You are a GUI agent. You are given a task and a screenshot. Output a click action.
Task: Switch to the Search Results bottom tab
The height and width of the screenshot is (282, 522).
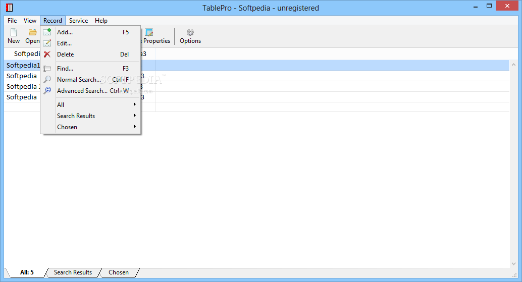(x=73, y=272)
